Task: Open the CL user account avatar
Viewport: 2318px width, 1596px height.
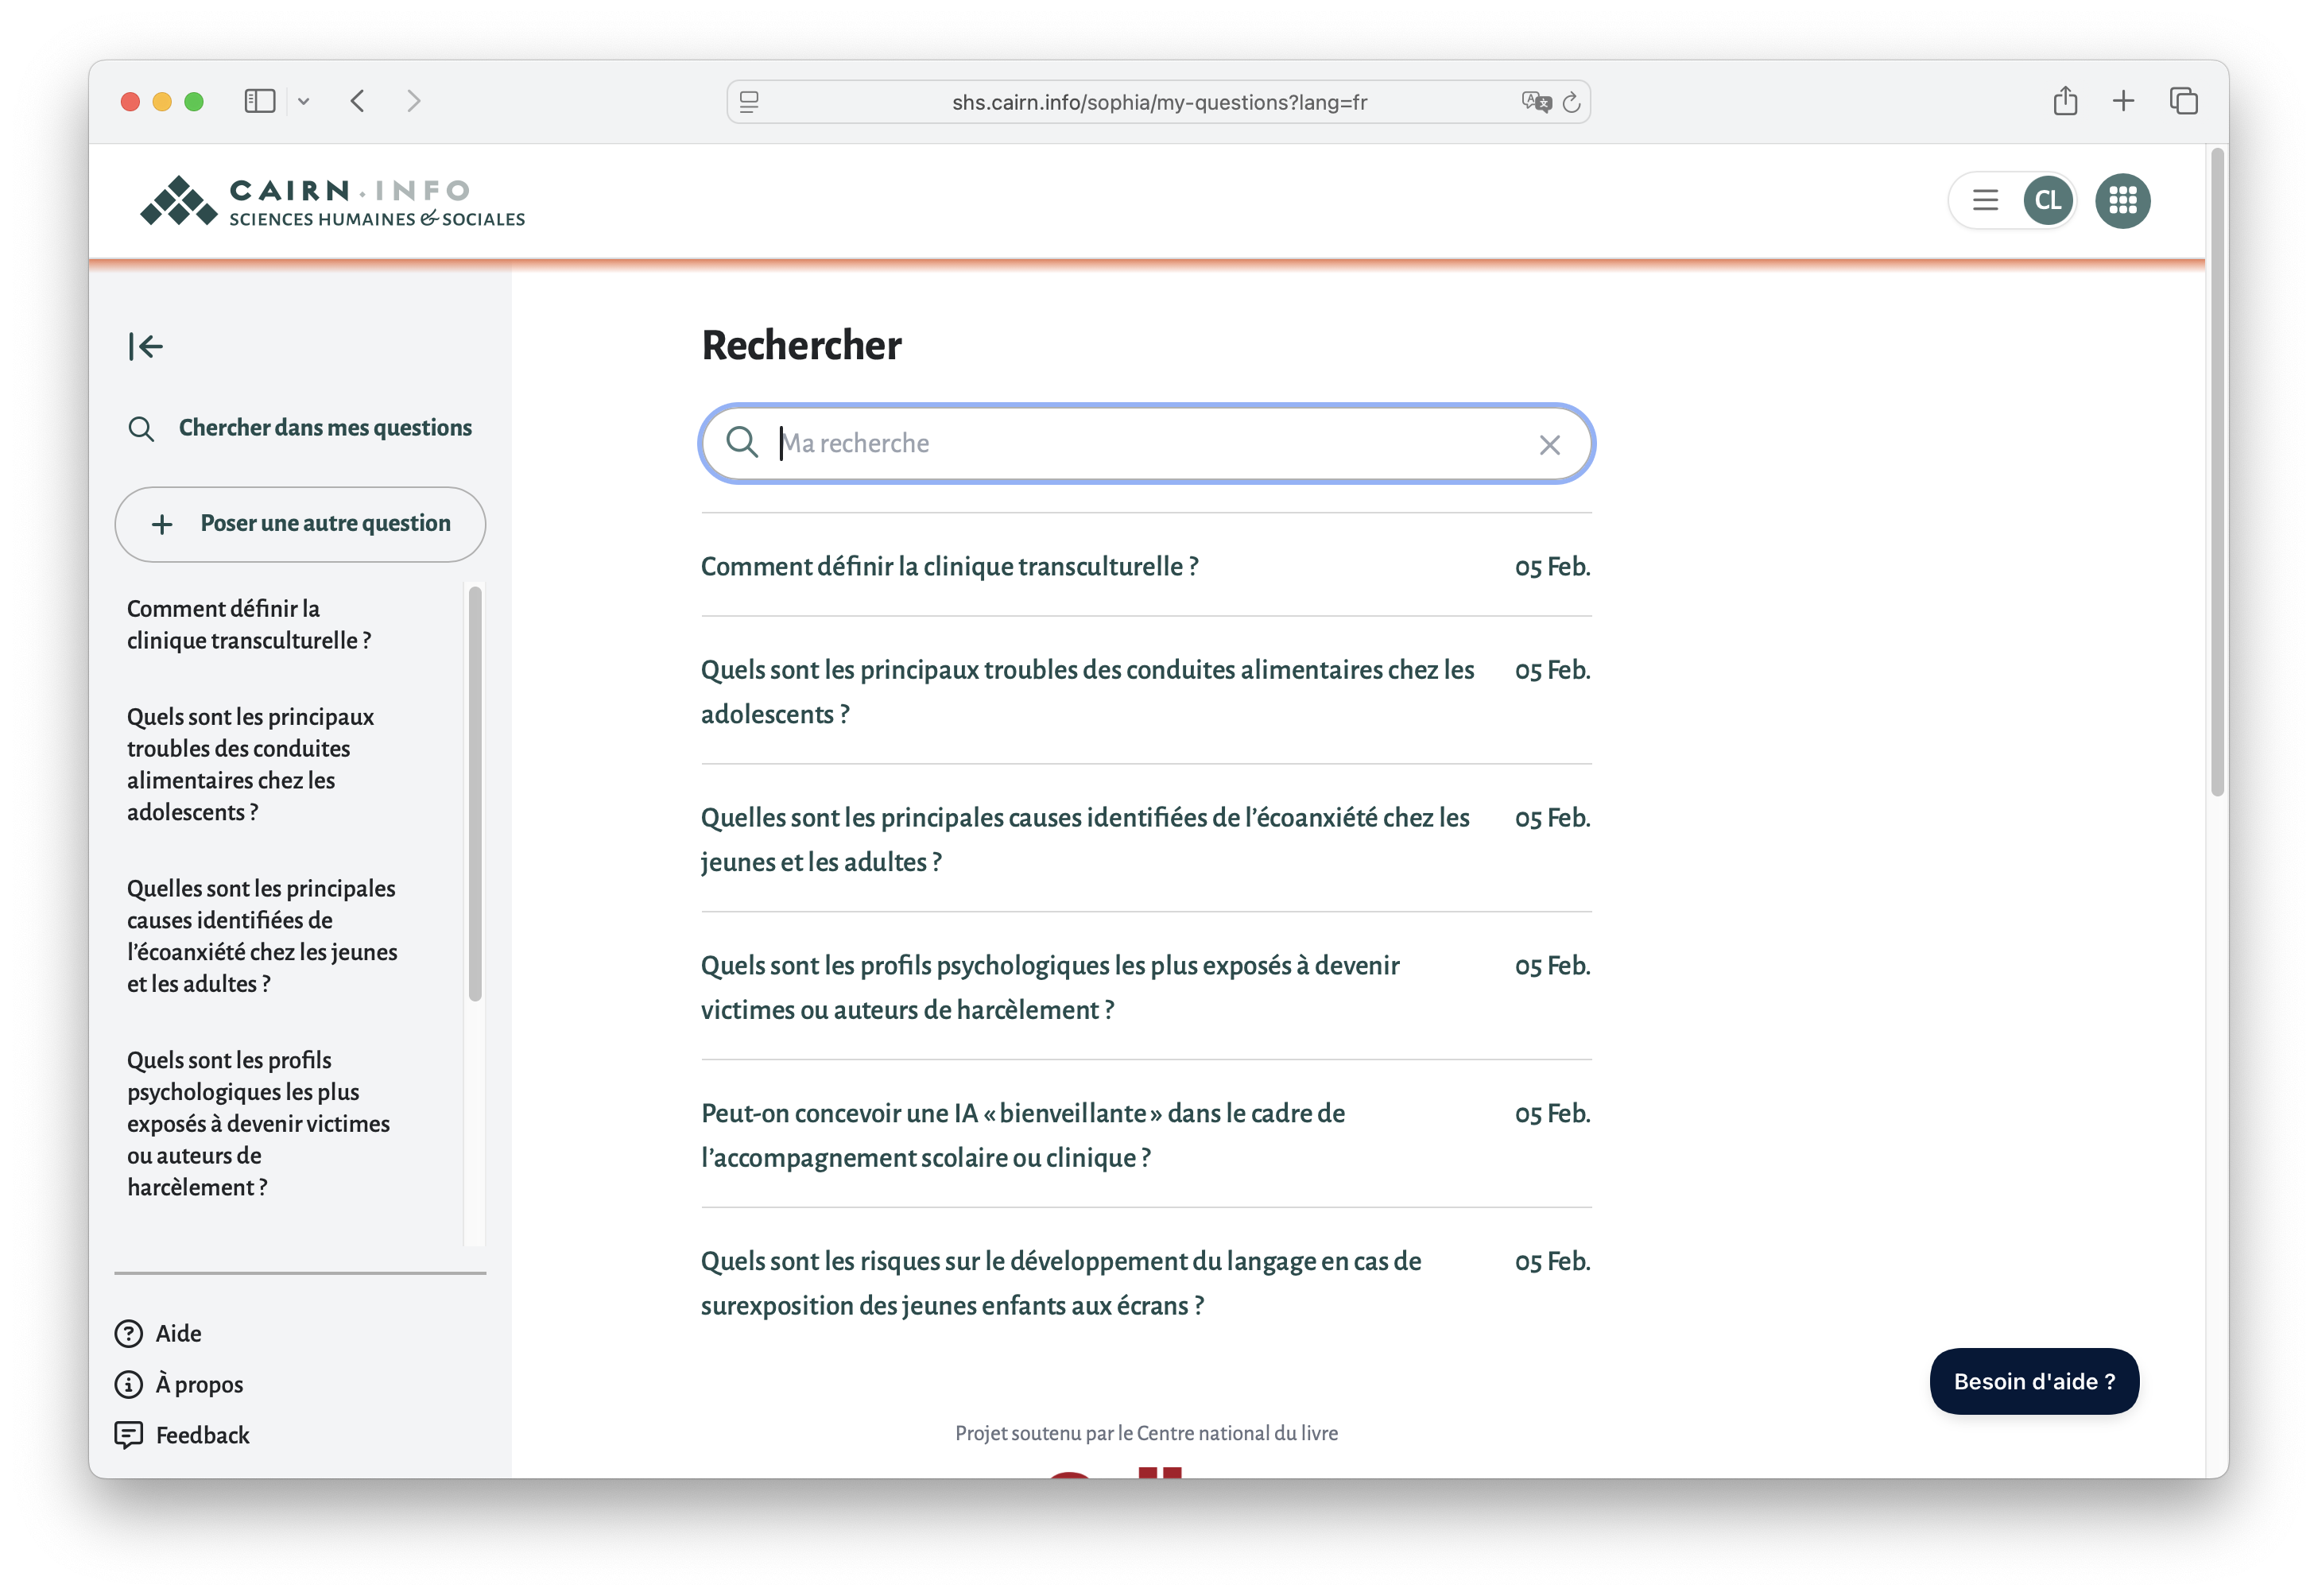Action: click(2047, 201)
